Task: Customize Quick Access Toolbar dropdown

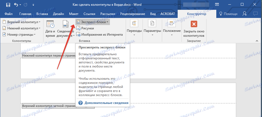Action: [x=33, y=5]
